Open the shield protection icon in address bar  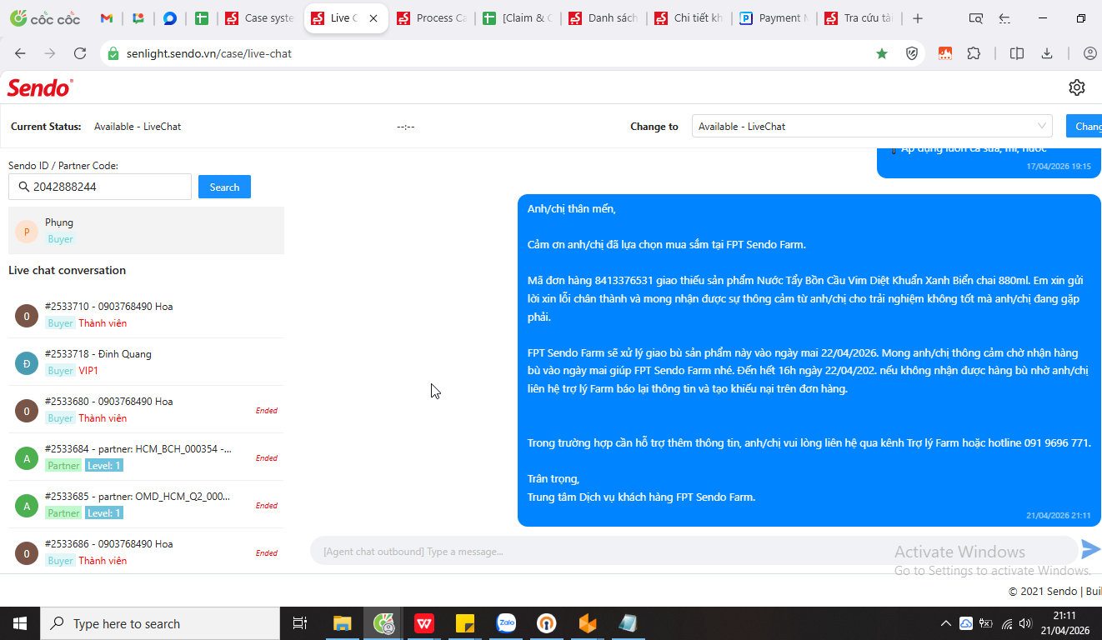pos(912,53)
